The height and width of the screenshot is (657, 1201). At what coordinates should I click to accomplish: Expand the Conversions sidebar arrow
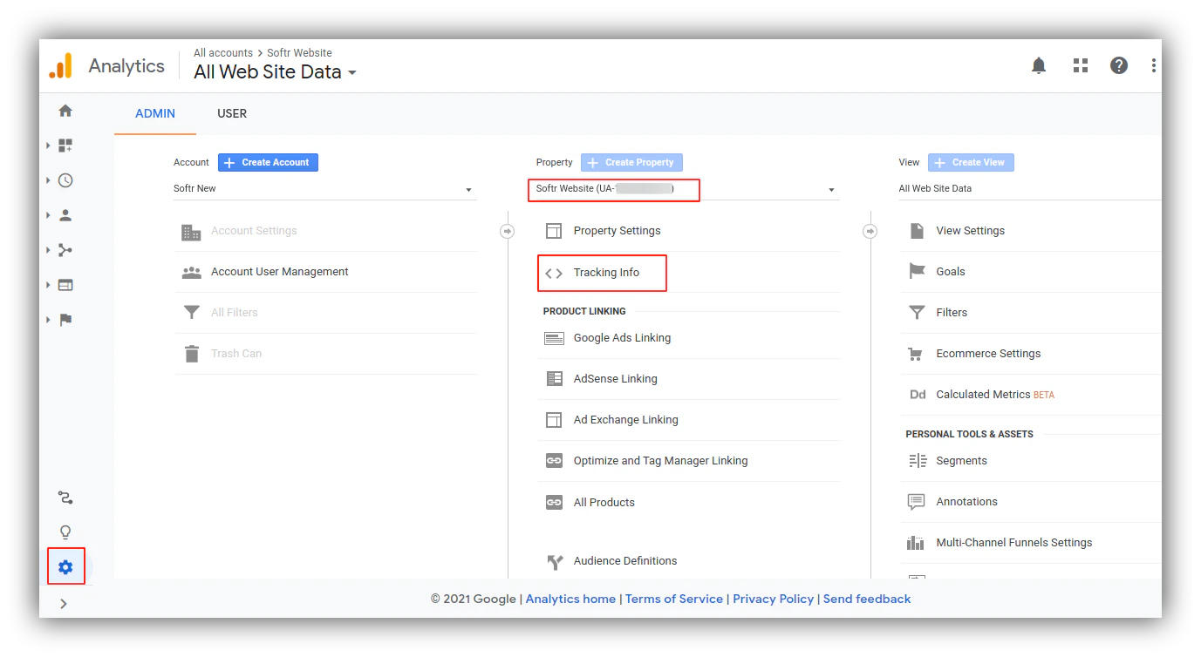pyautogui.click(x=48, y=320)
